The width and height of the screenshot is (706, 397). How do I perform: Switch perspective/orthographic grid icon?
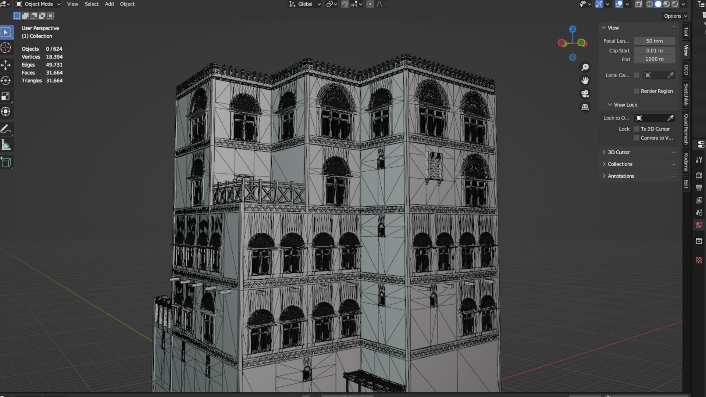point(585,107)
